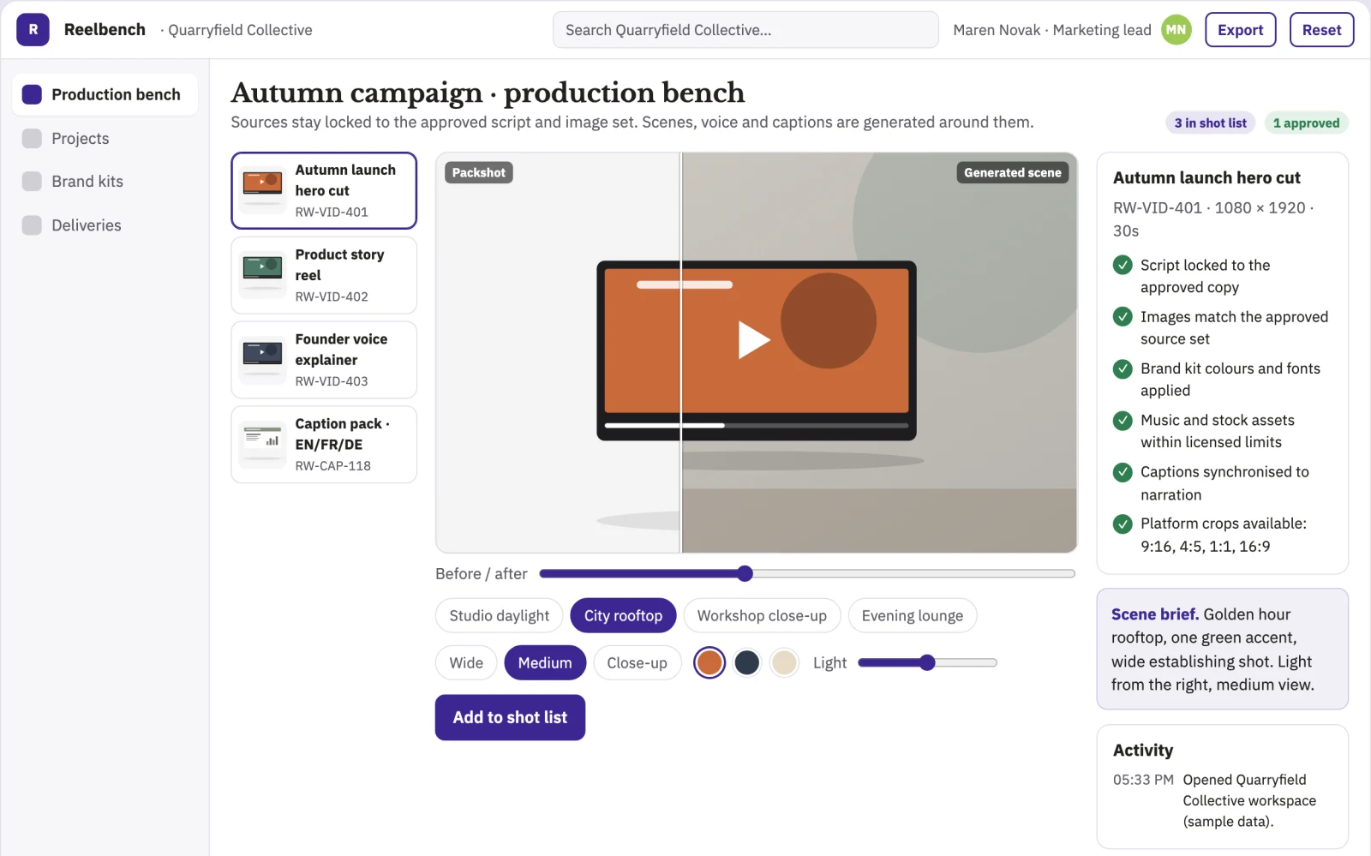
Task: Open Production bench in sidebar
Action: (x=105, y=94)
